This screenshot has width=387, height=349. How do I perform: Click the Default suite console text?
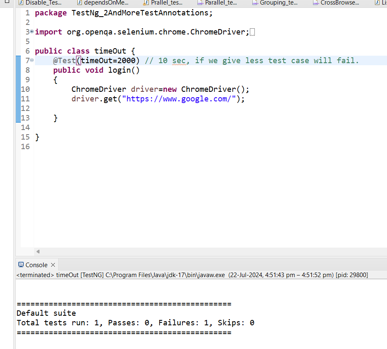[46, 313]
